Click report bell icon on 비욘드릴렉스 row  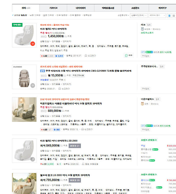click(83, 129)
